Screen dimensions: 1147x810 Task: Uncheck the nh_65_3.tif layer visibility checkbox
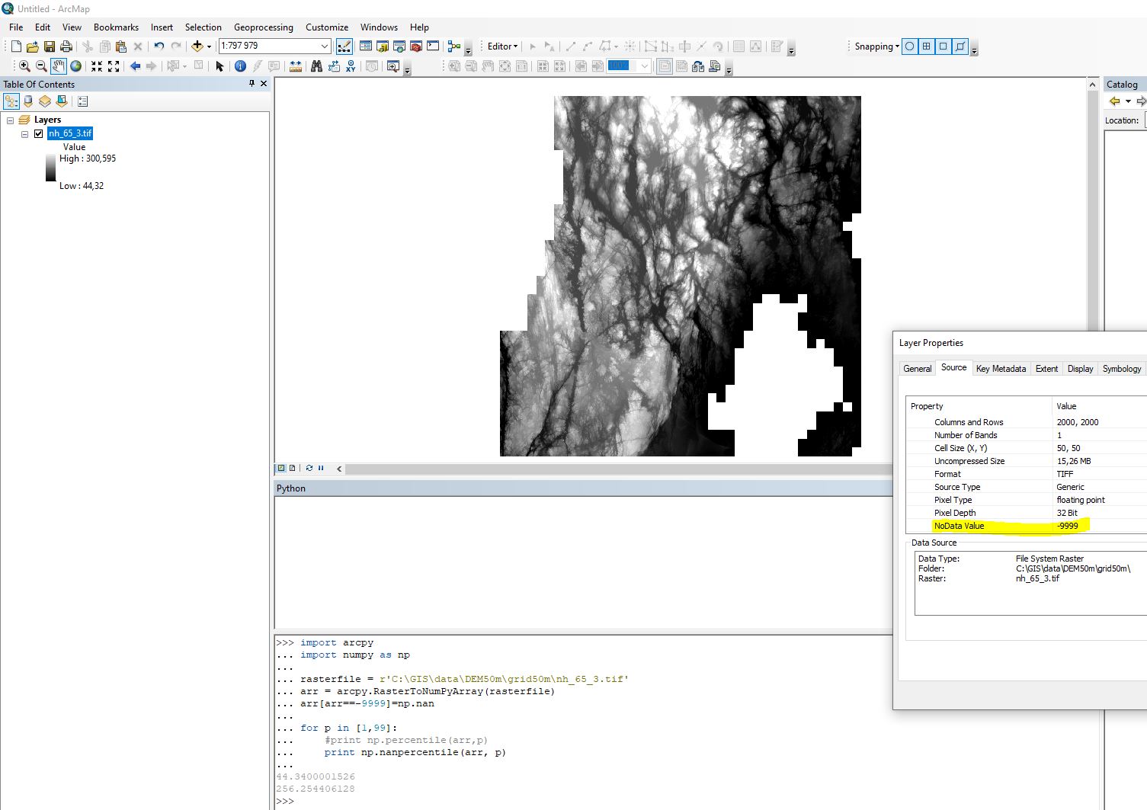click(x=38, y=133)
